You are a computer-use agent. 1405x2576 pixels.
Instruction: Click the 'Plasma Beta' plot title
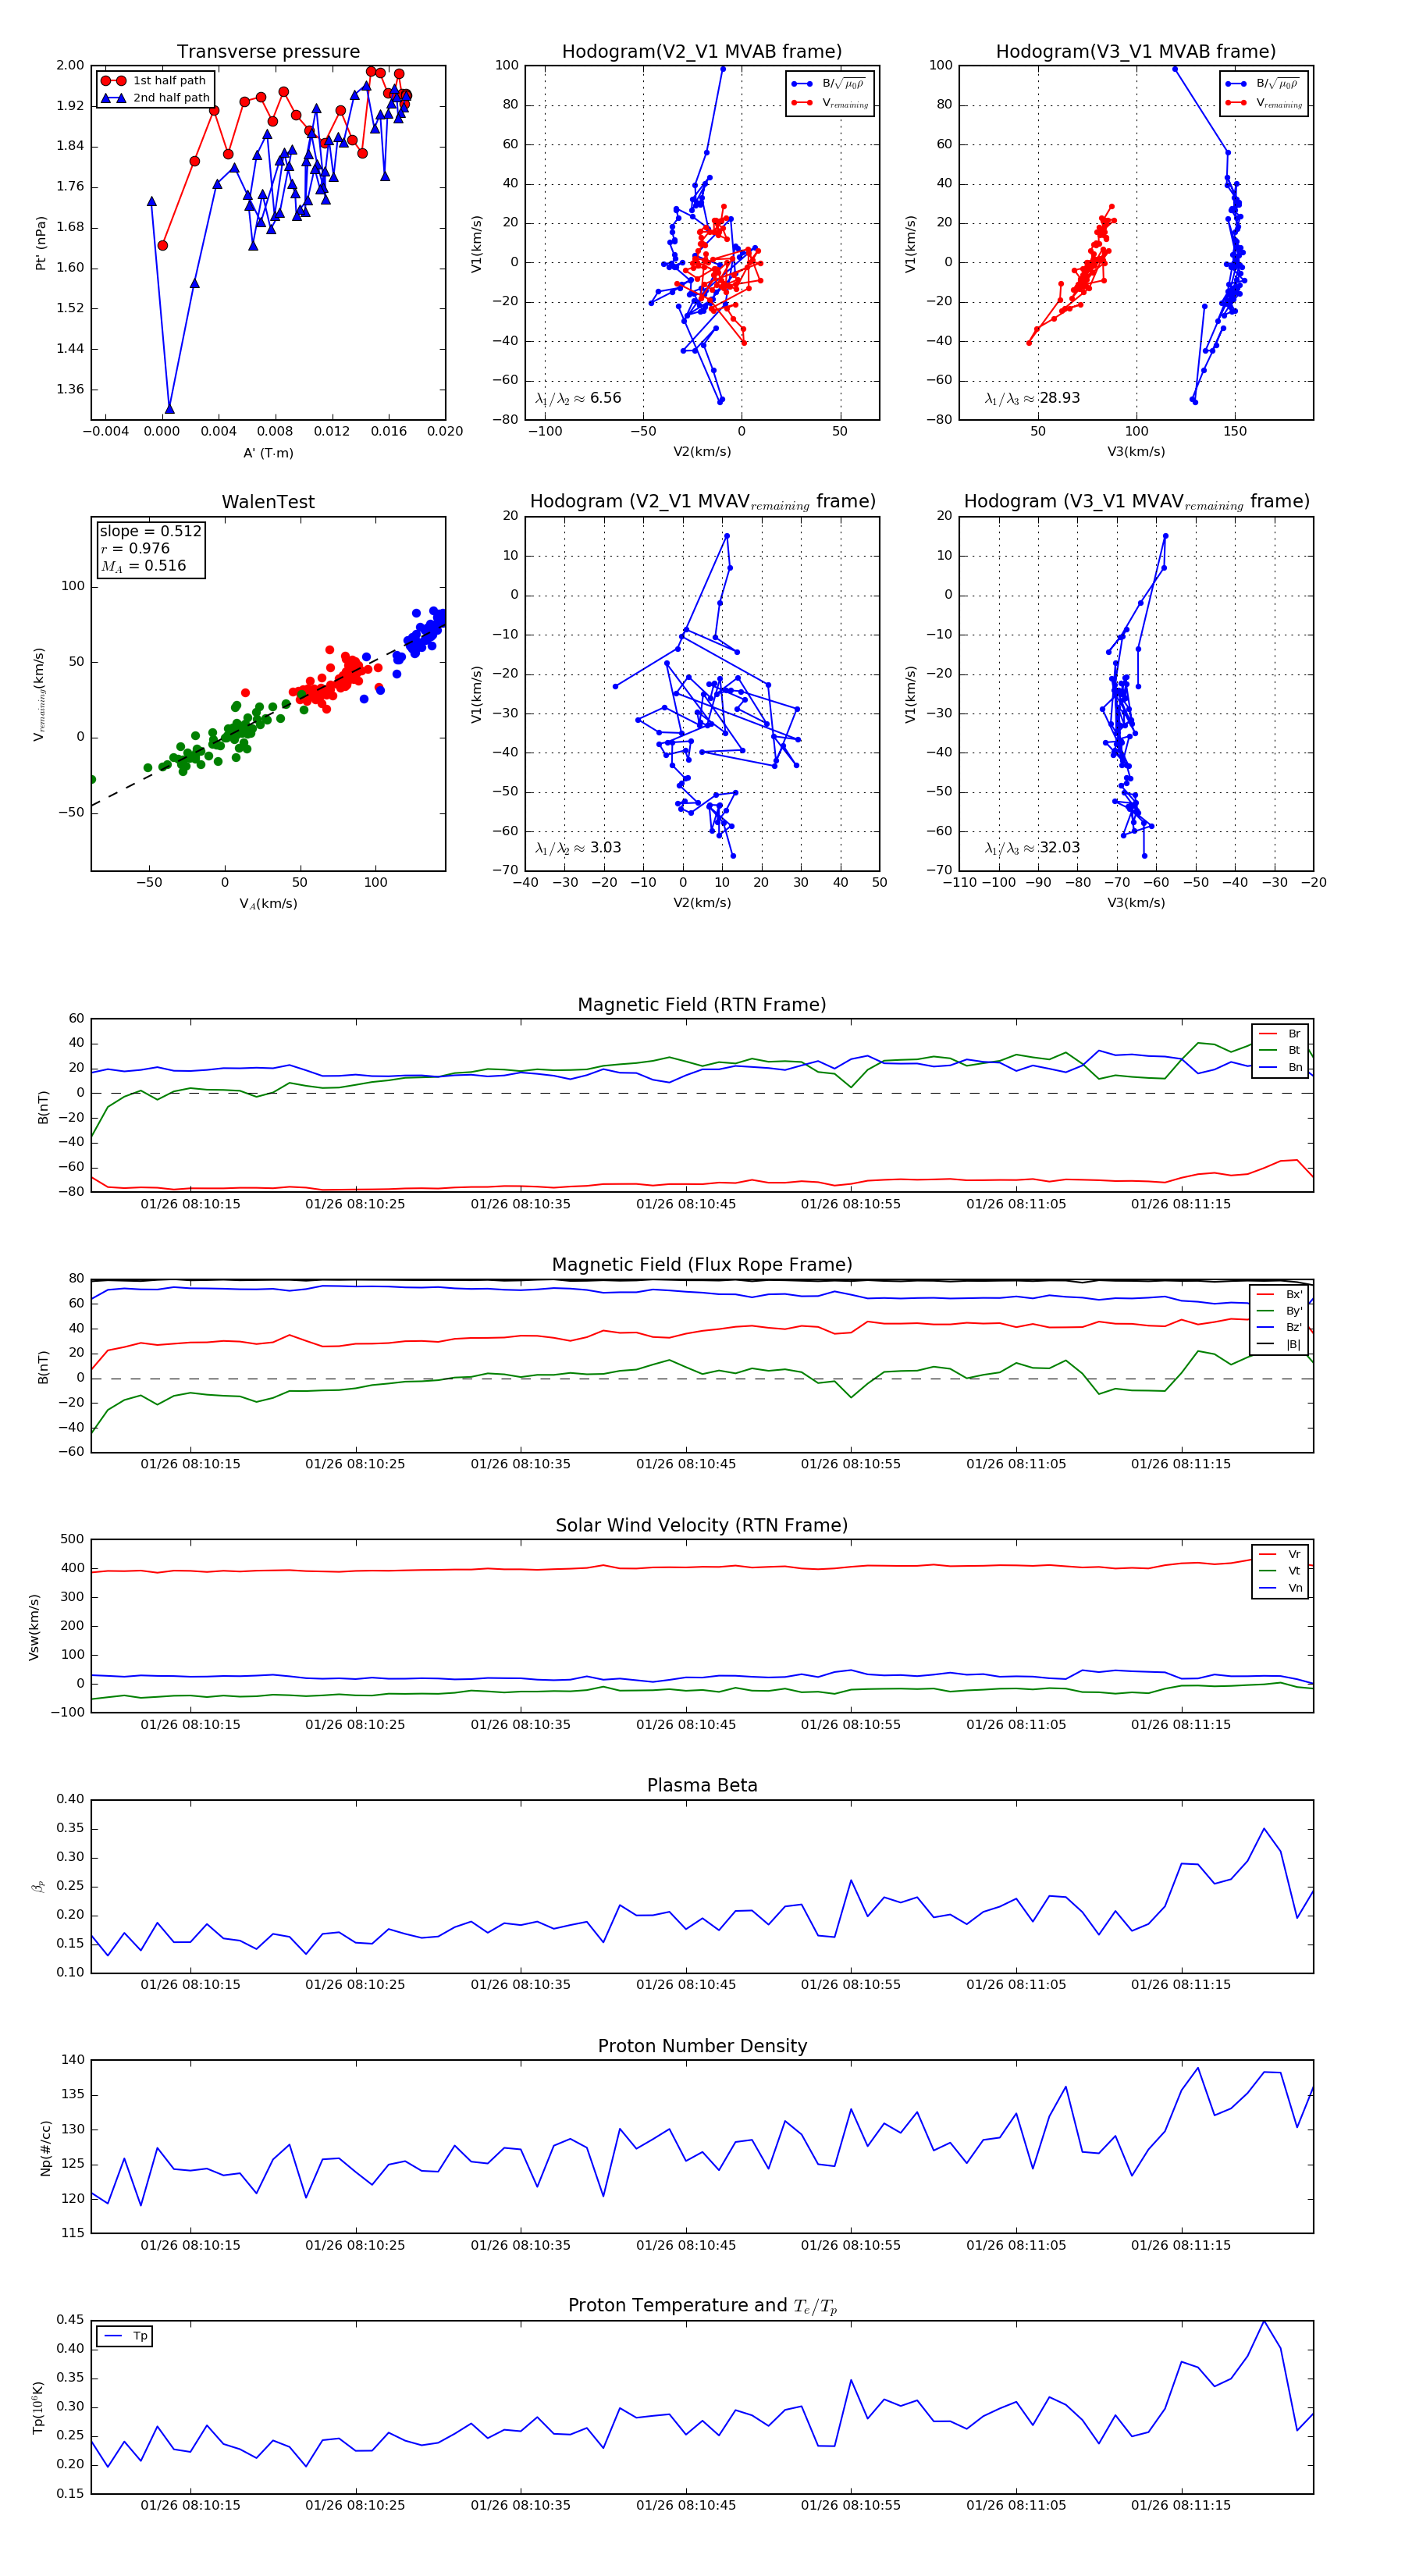[x=702, y=1786]
